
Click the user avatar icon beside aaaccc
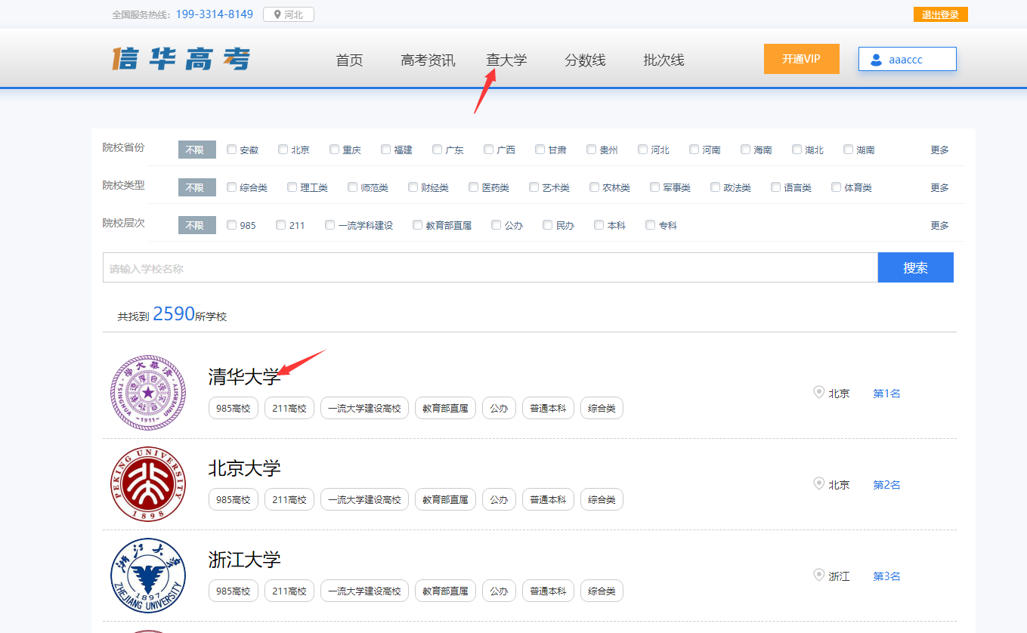(x=877, y=60)
